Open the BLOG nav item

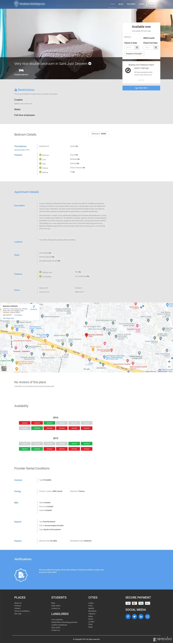click(x=121, y=4)
